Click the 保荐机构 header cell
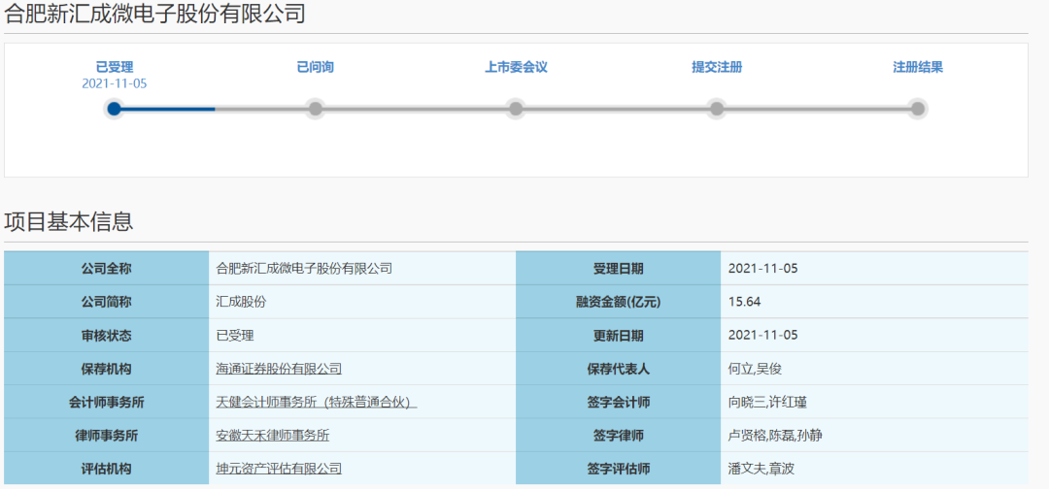The image size is (1049, 489). click(x=107, y=369)
